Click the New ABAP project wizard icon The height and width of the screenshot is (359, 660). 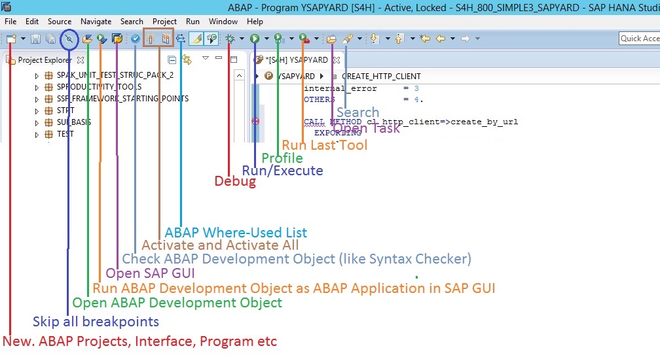pyautogui.click(x=11, y=39)
